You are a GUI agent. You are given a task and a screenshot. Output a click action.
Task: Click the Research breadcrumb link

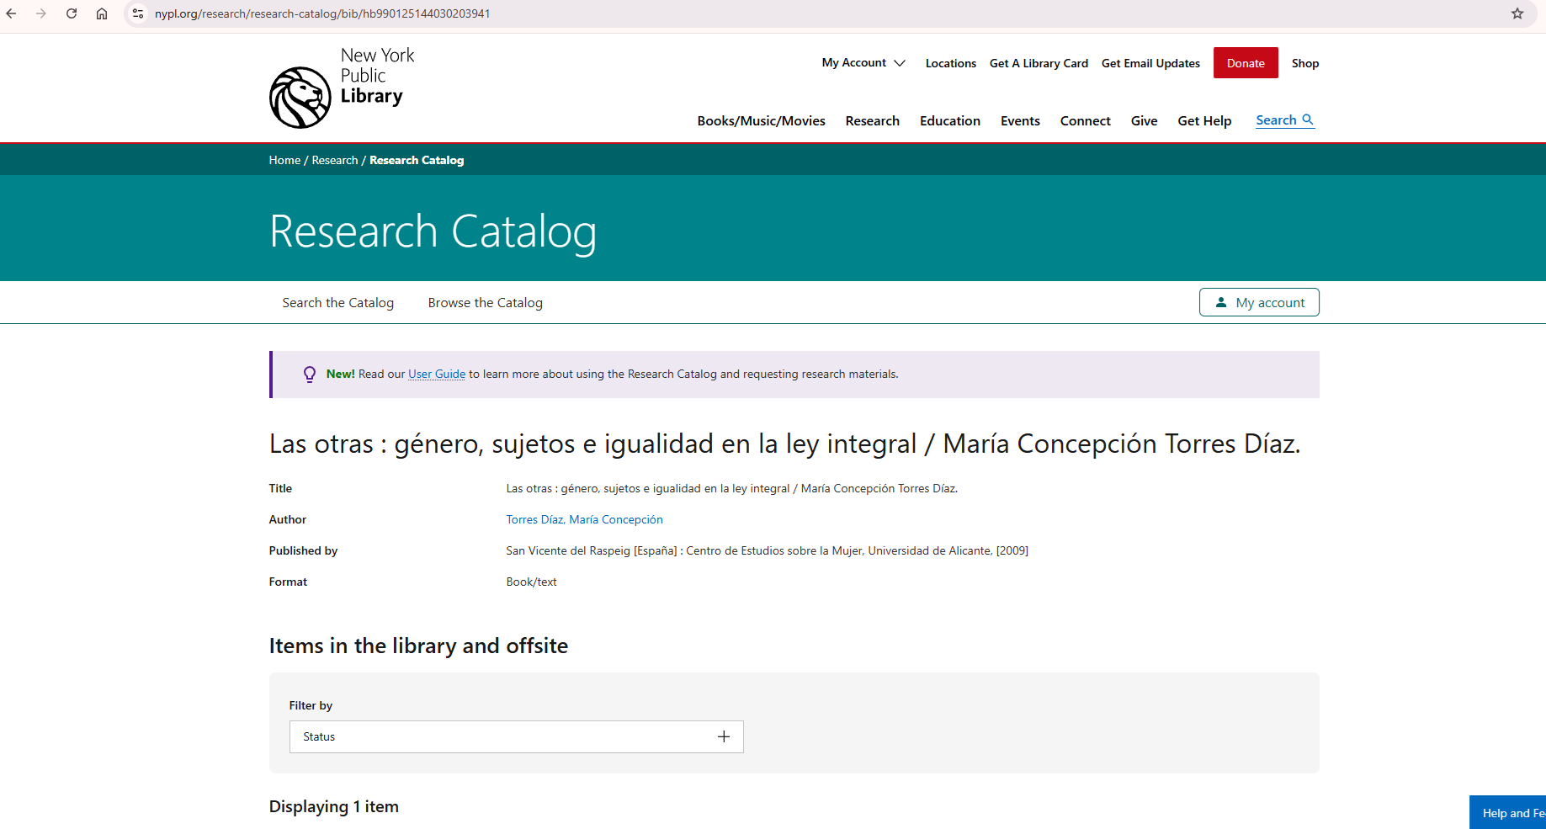(x=334, y=160)
